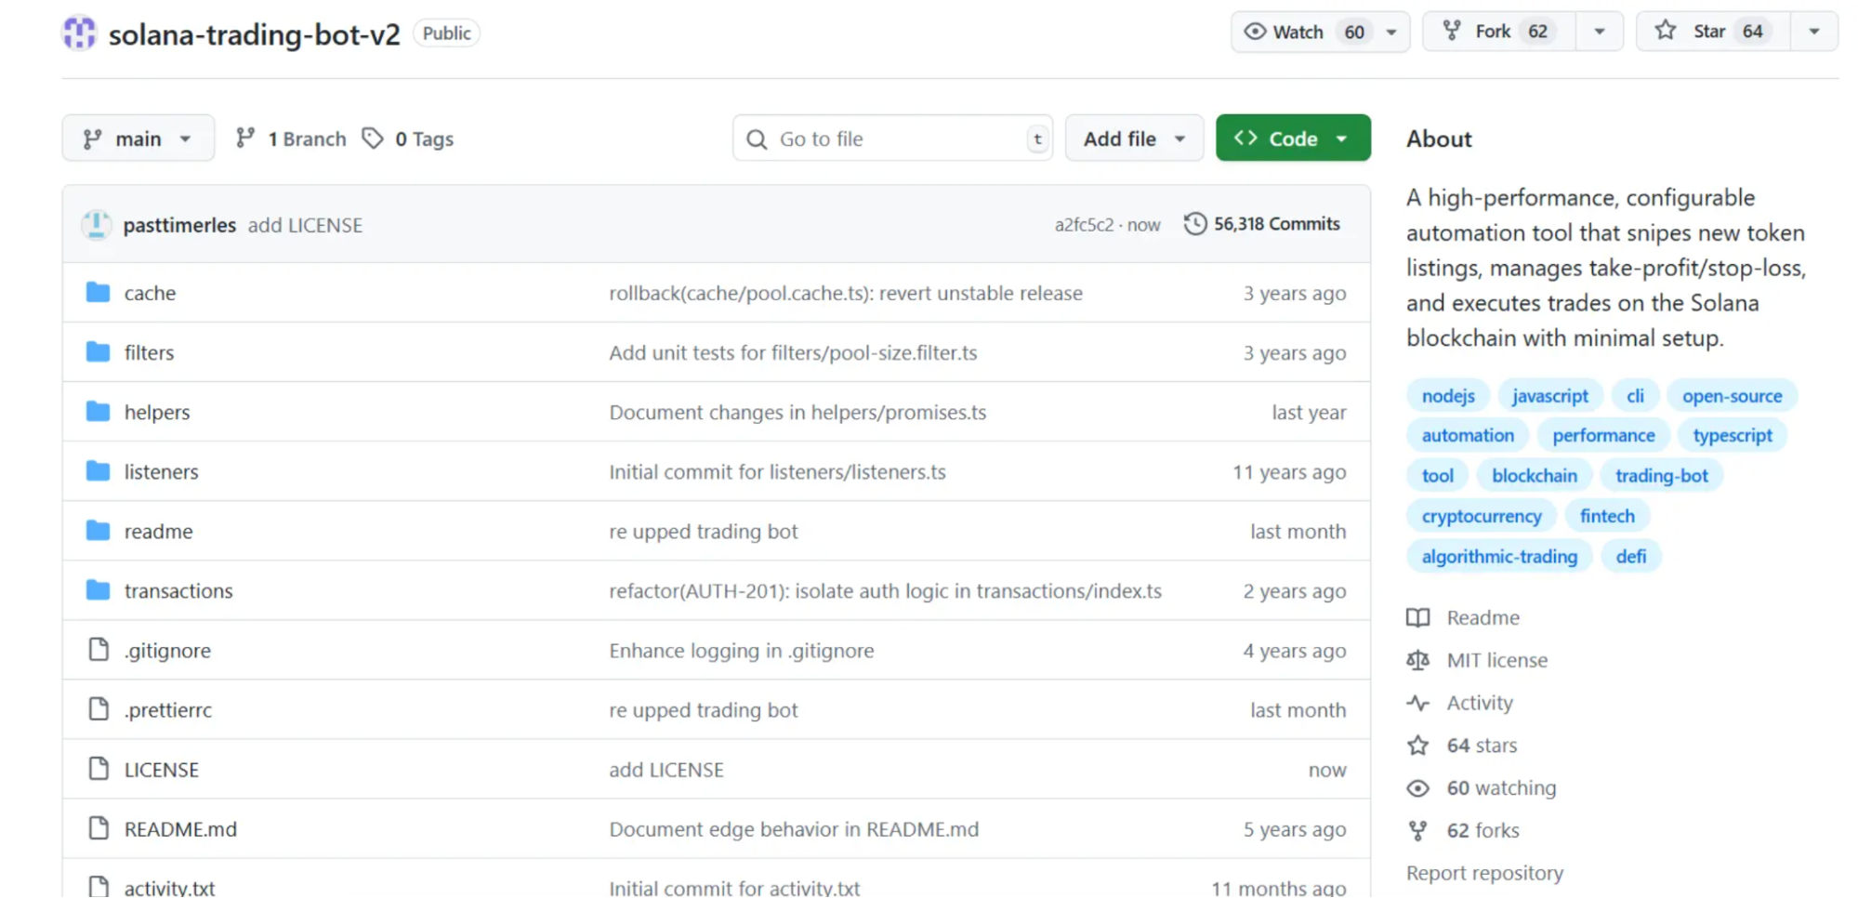The height and width of the screenshot is (898, 1858).
Task: Open the 0 Tags link
Action: (x=408, y=139)
